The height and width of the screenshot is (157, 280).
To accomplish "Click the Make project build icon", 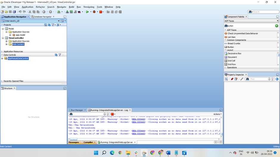I will coord(67,12).
